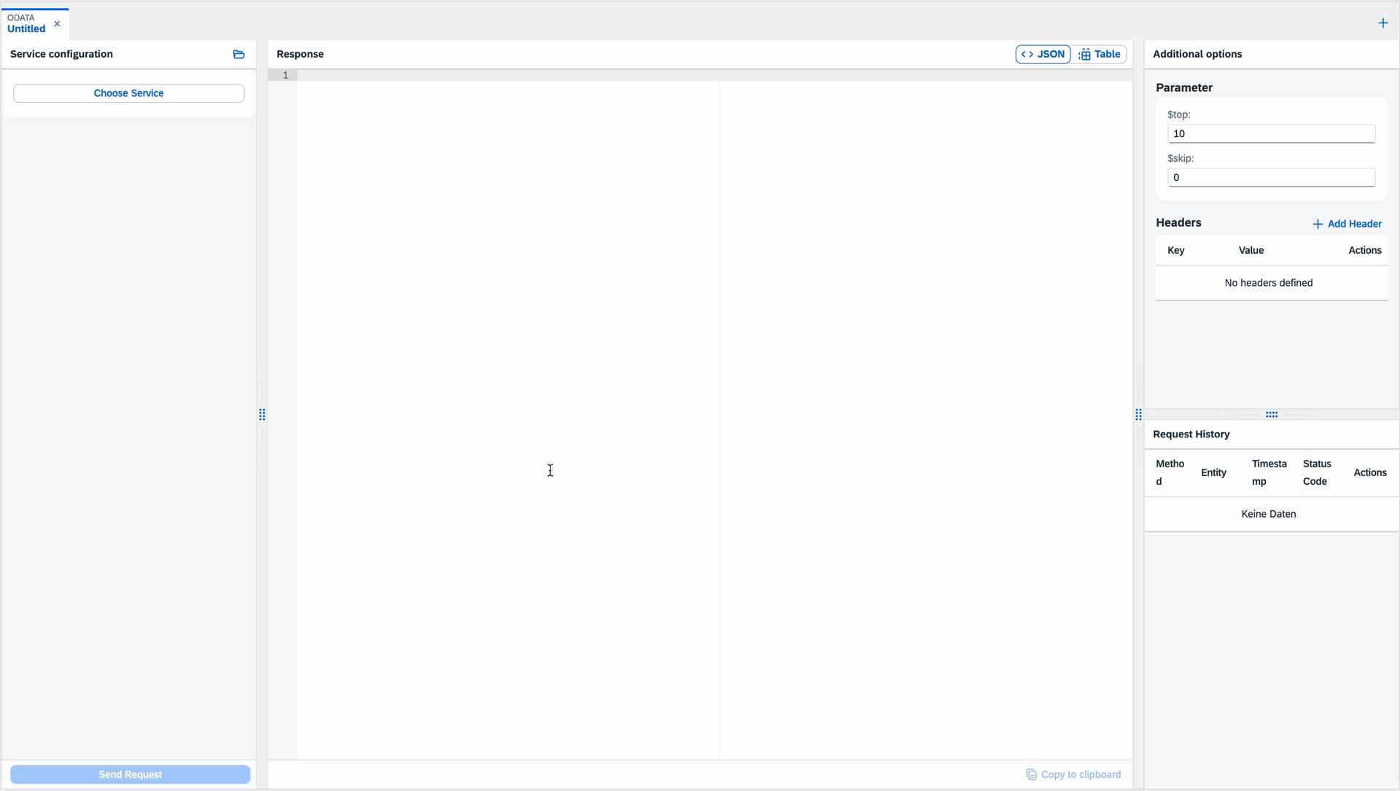
Task: Select the Key column header in Headers
Action: (1175, 251)
